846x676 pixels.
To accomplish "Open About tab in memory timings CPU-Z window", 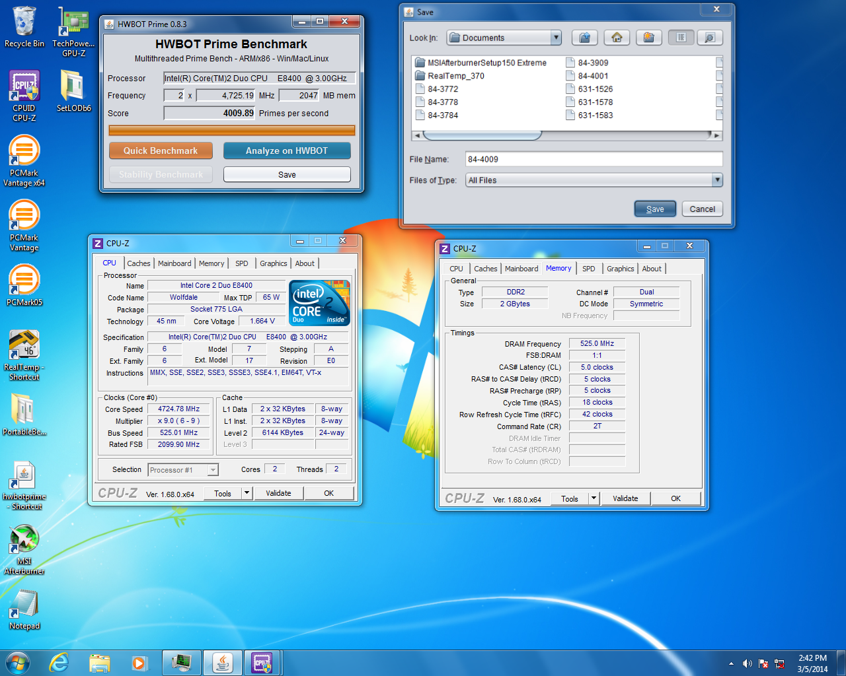I will pyautogui.click(x=652, y=269).
